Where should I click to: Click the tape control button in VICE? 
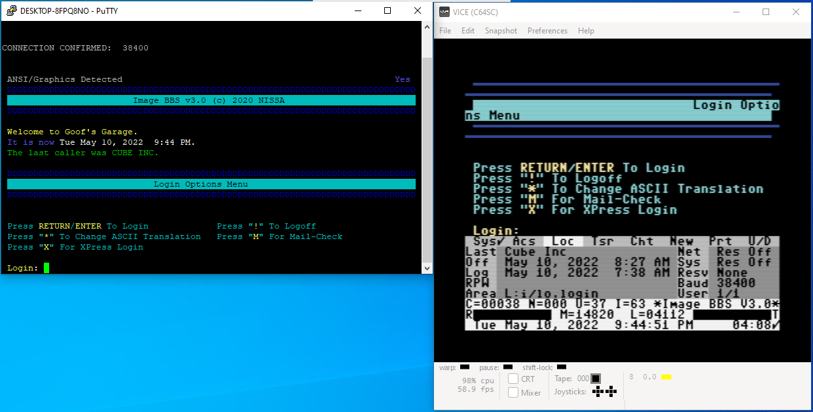[596, 379]
